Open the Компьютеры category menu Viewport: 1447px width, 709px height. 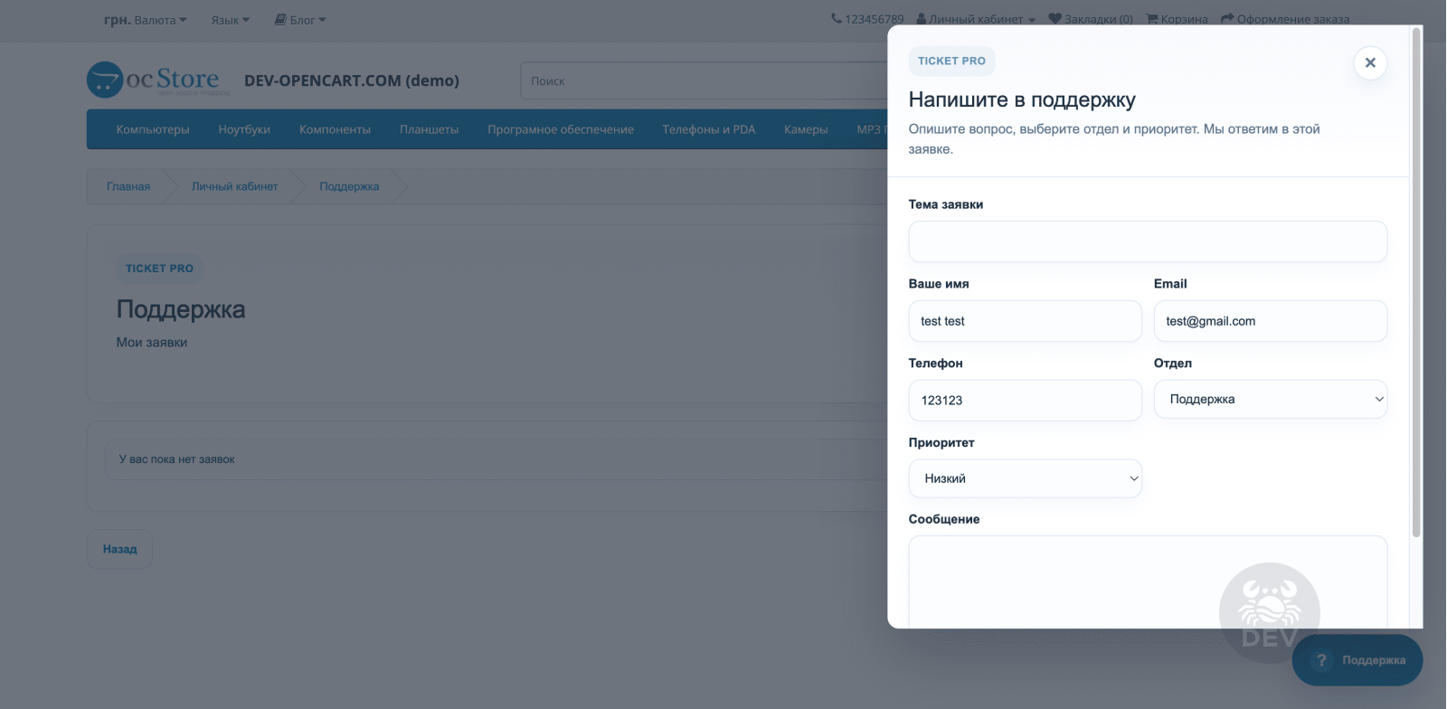click(153, 129)
